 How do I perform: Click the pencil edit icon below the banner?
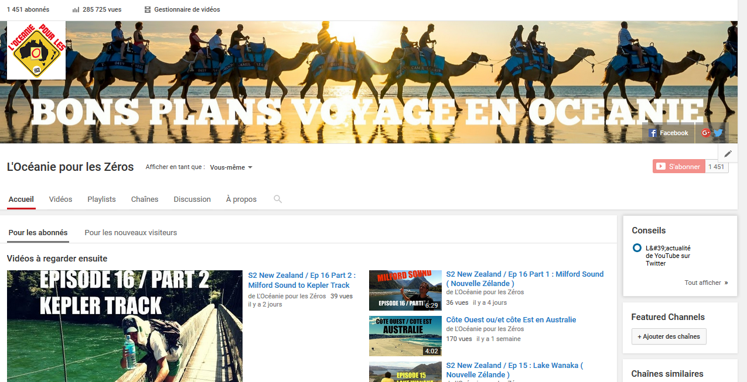728,153
